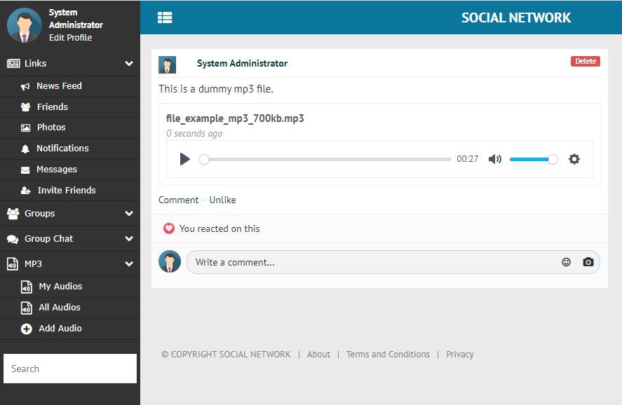The height and width of the screenshot is (405, 622).
Task: Click the All Audios file icon
Action: (26, 308)
